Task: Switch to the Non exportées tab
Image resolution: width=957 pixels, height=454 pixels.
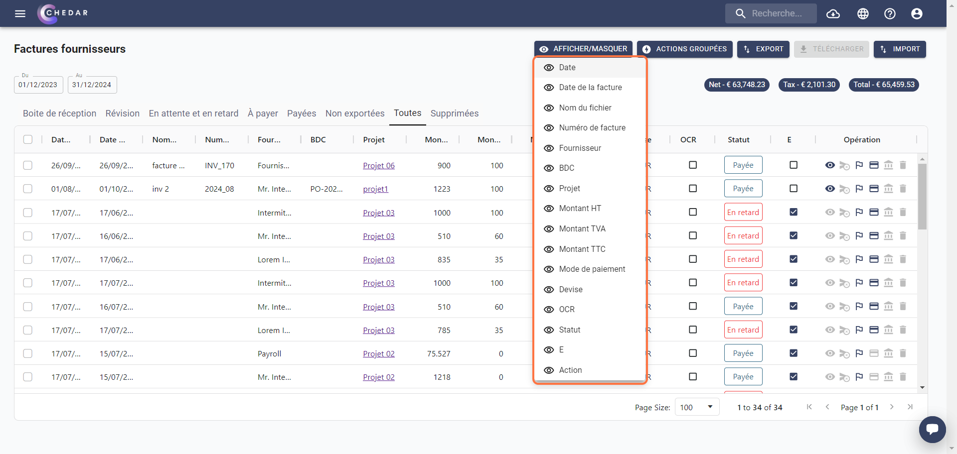Action: tap(355, 113)
